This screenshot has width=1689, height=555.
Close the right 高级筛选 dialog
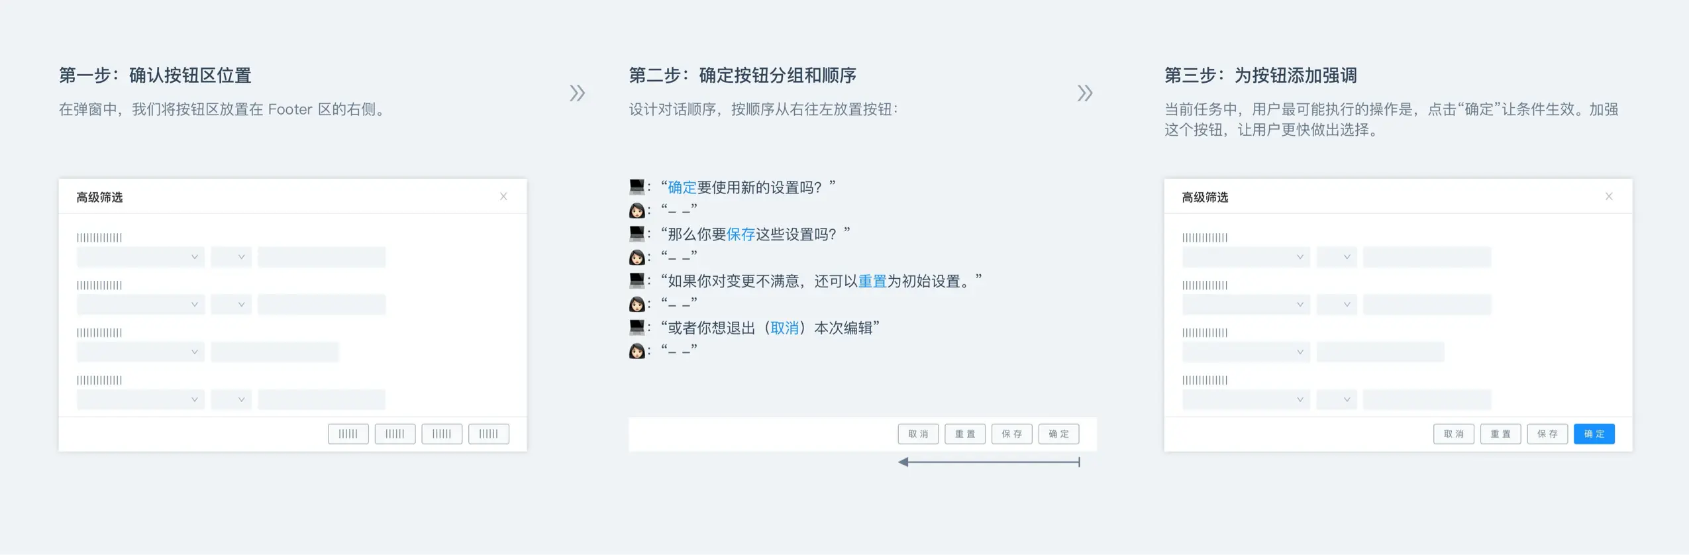pos(1608,196)
